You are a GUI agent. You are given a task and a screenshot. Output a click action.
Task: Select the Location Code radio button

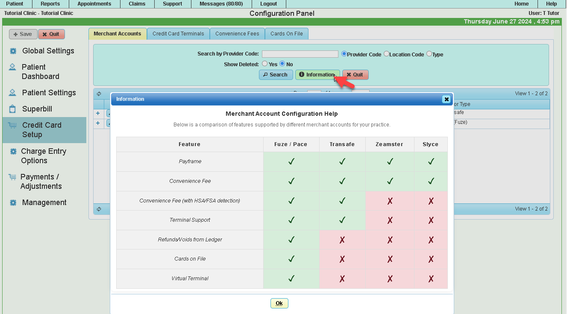[x=386, y=54]
